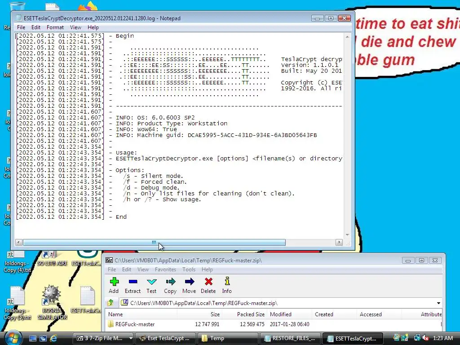460x345 pixels.
Task: Click the Notepad title bar document icon
Action: [18, 18]
